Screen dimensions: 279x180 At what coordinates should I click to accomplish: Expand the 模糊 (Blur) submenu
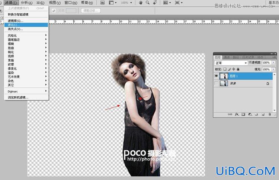pyautogui.click(x=26, y=44)
